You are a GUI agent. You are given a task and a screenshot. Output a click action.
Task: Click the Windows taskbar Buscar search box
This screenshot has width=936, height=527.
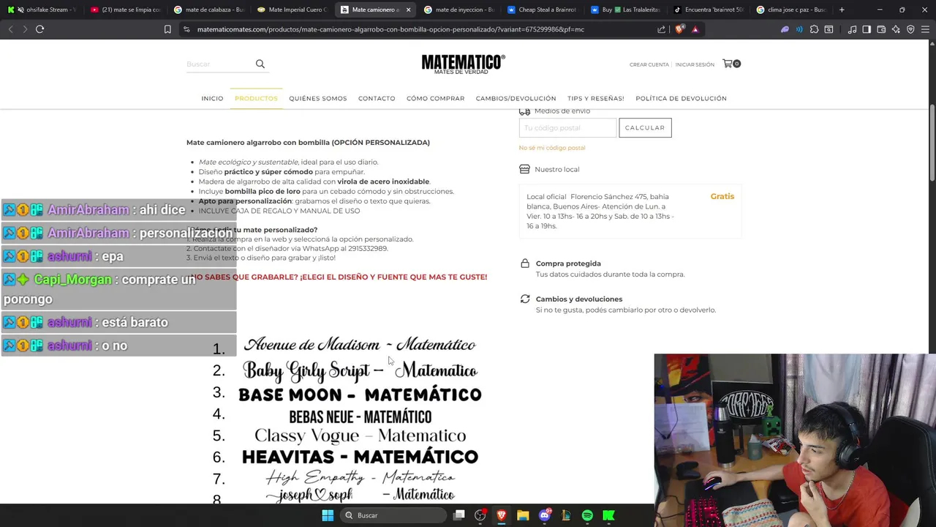[x=392, y=515]
